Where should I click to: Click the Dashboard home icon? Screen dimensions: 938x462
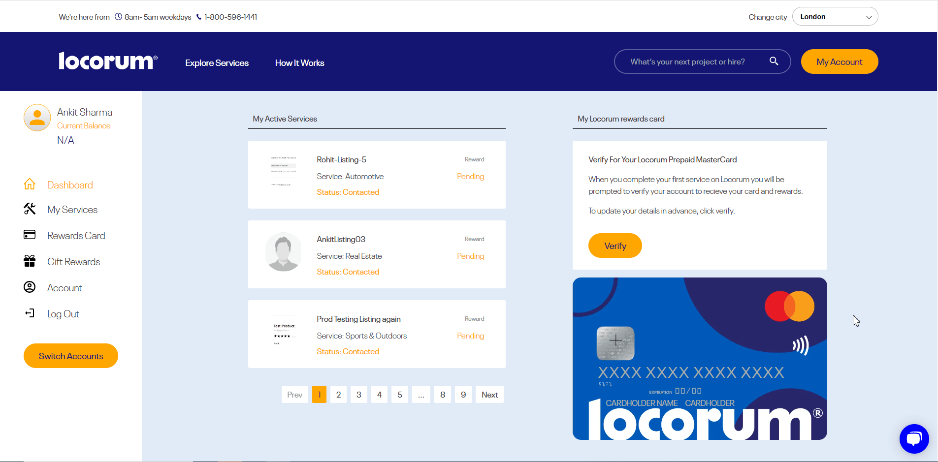click(30, 185)
